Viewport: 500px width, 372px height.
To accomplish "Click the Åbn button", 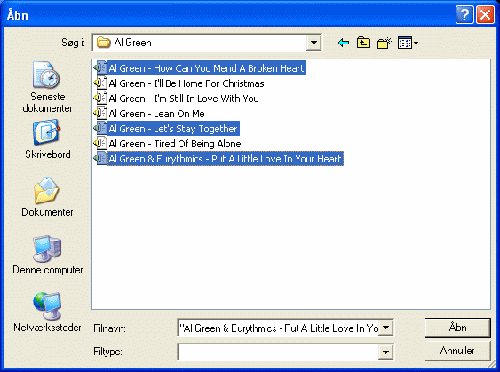I will (x=457, y=328).
